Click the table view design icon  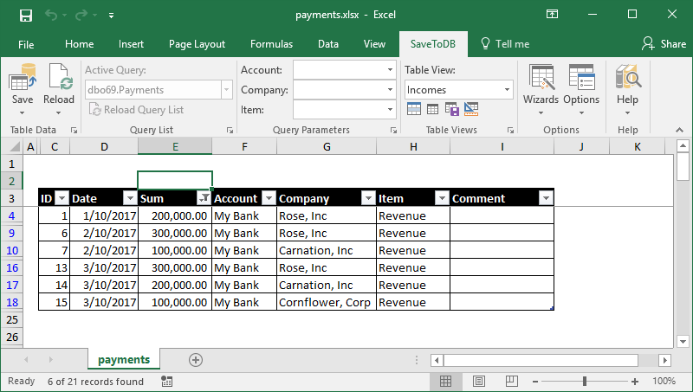click(471, 108)
